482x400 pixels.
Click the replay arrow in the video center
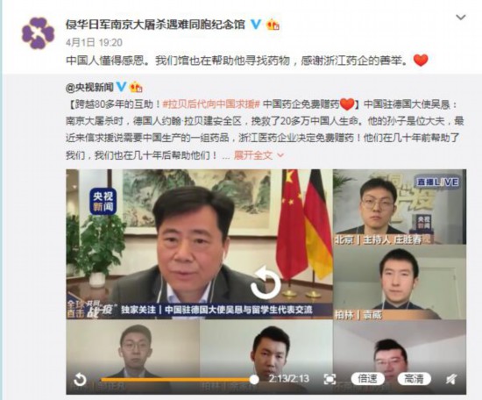(x=266, y=282)
